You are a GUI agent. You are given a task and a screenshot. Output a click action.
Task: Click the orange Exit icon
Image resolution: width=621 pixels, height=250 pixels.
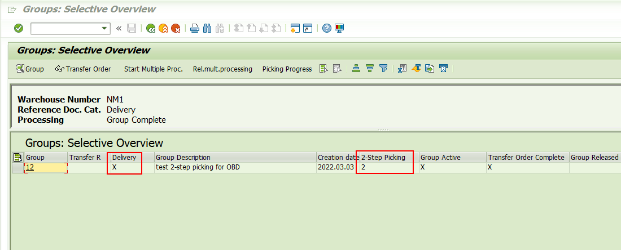click(163, 29)
